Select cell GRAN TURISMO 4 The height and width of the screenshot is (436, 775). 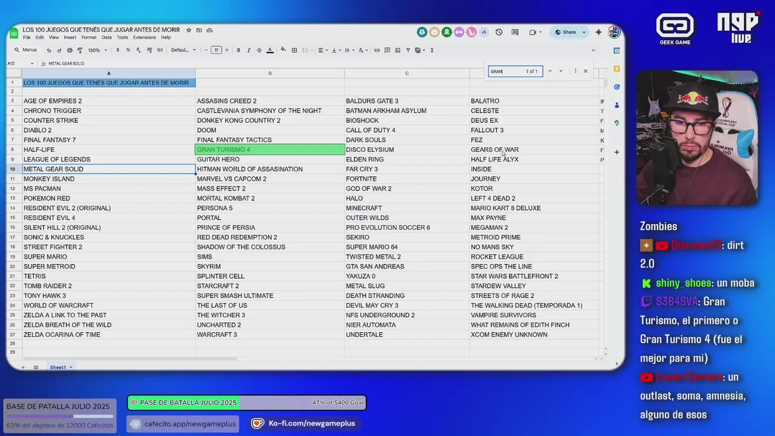coord(270,150)
